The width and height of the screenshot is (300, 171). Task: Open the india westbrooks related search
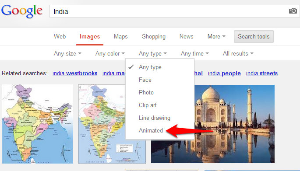point(75,73)
